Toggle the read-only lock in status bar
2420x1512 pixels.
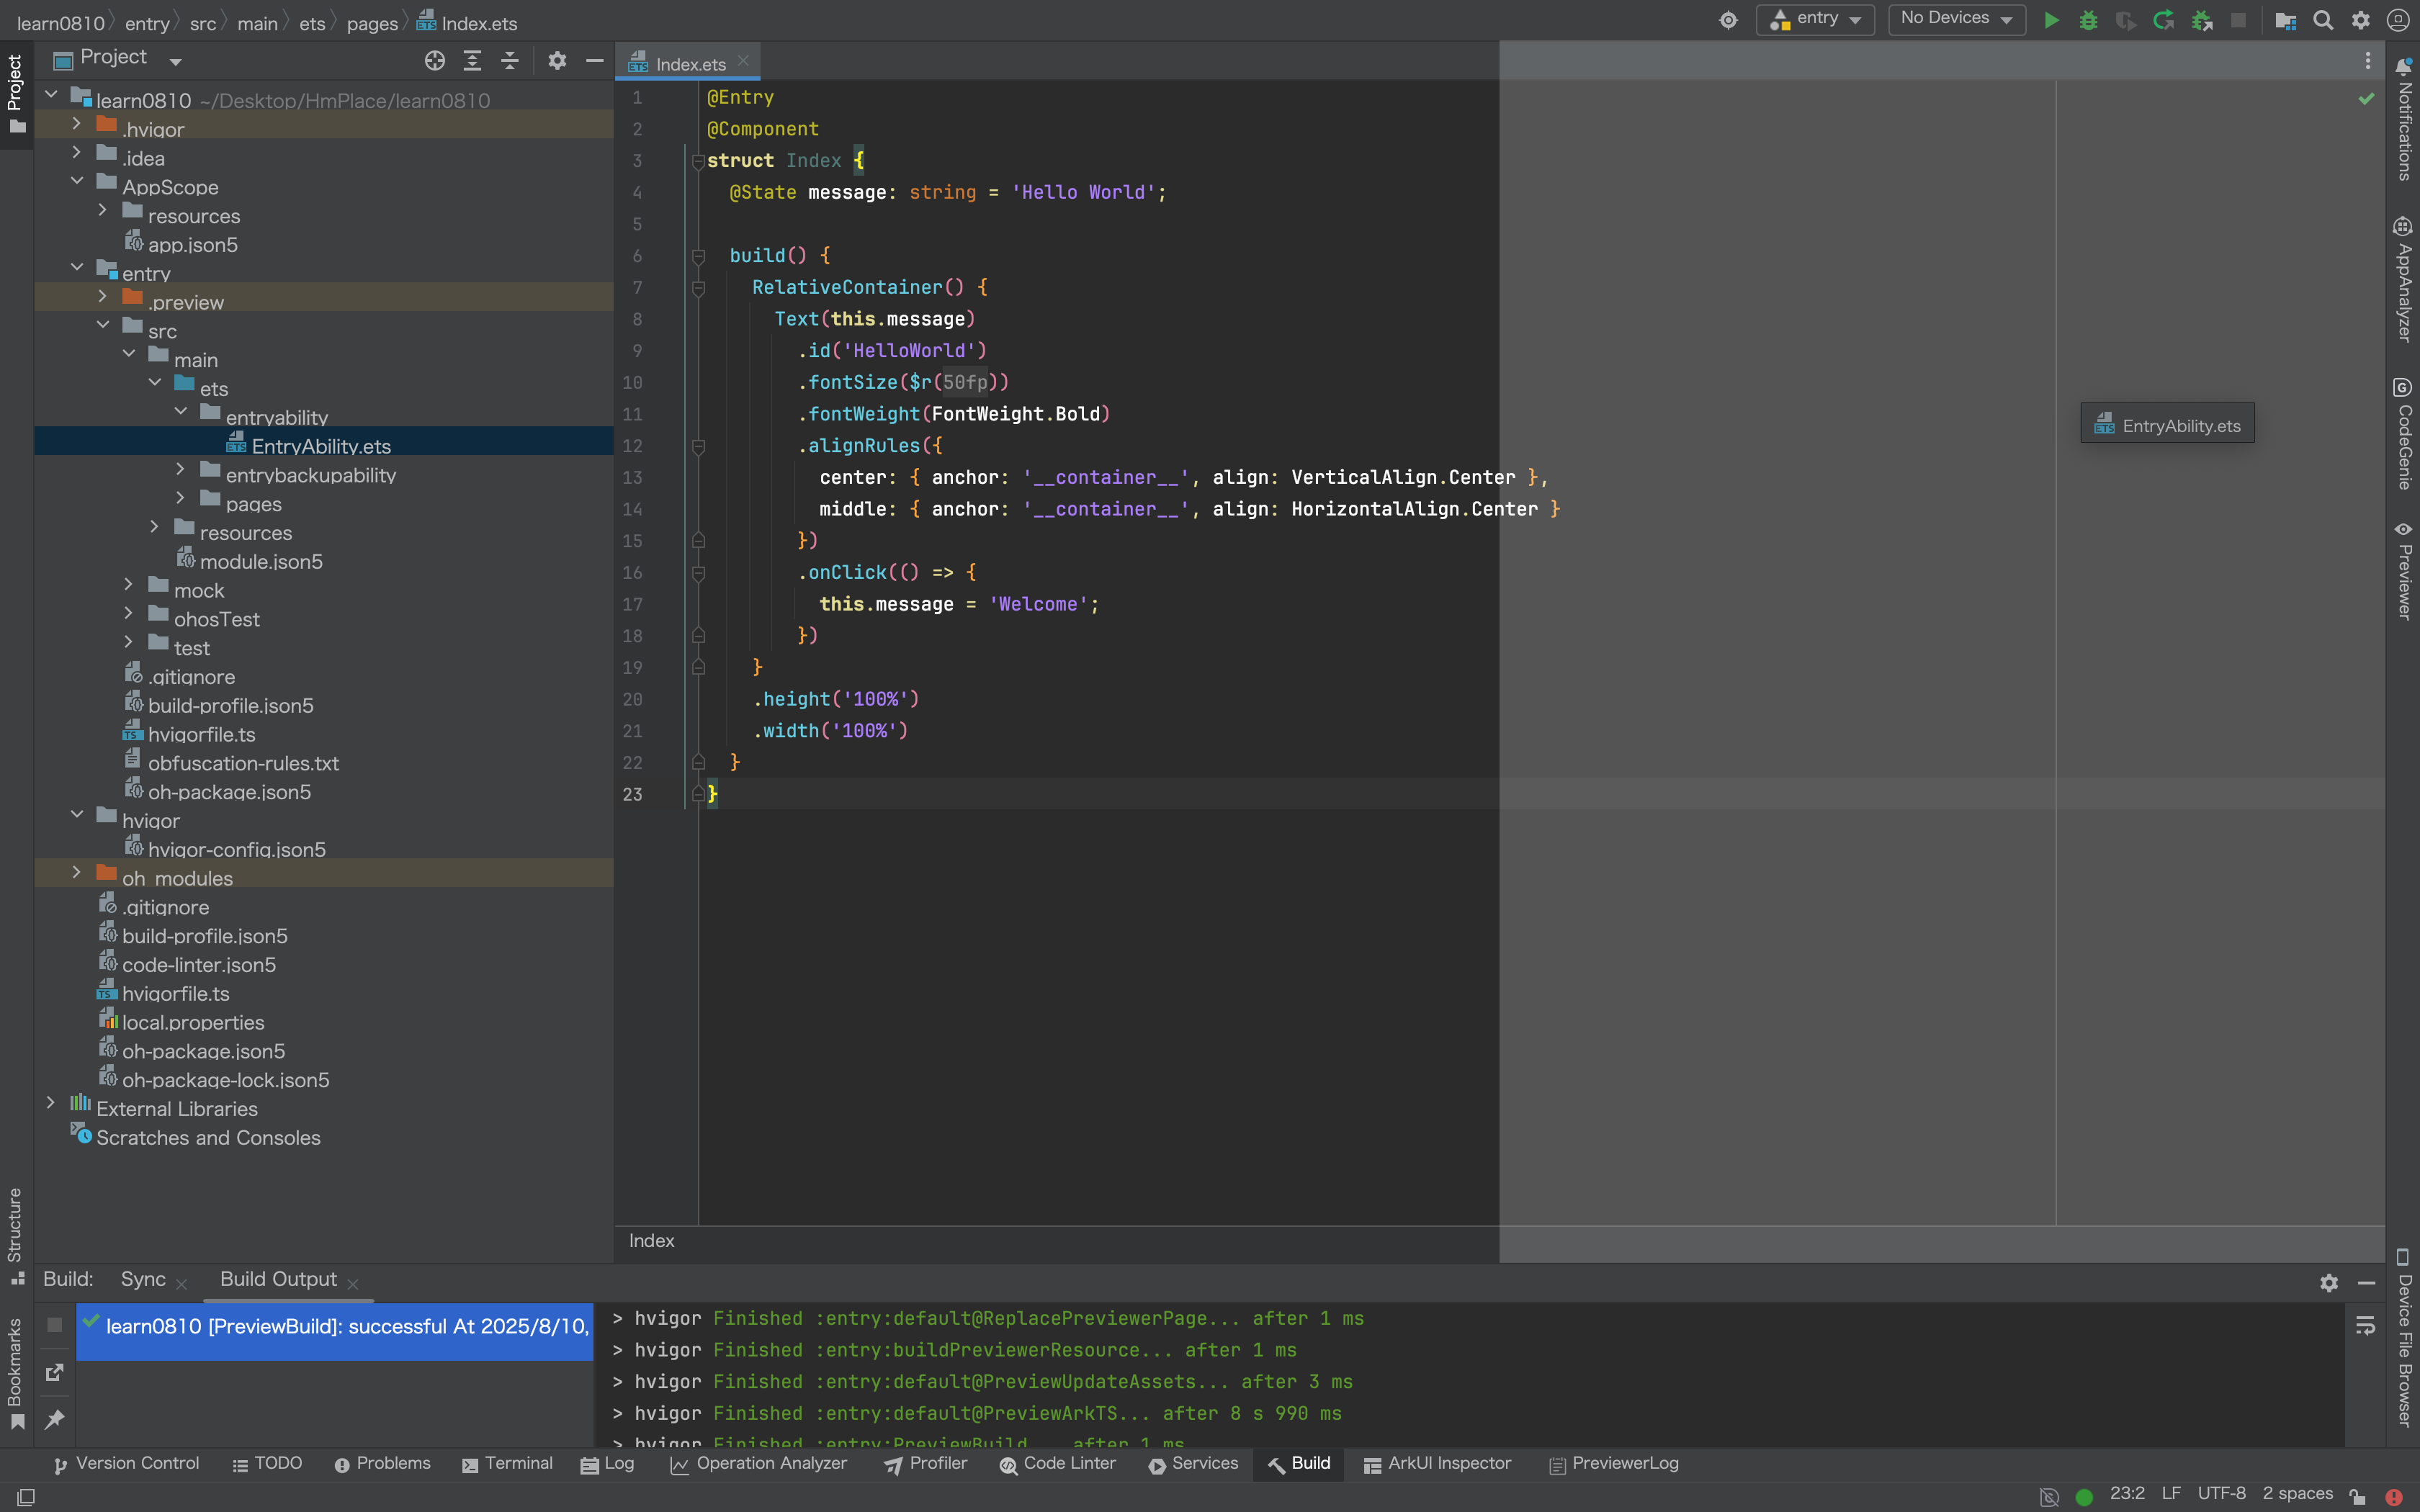point(2357,1496)
